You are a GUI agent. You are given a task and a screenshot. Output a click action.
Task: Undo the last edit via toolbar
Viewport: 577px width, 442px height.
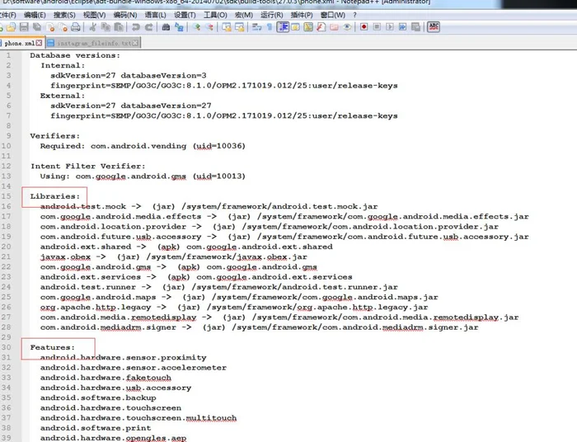coord(136,27)
